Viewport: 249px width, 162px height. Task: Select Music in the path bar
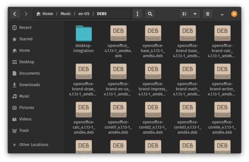[66, 14]
